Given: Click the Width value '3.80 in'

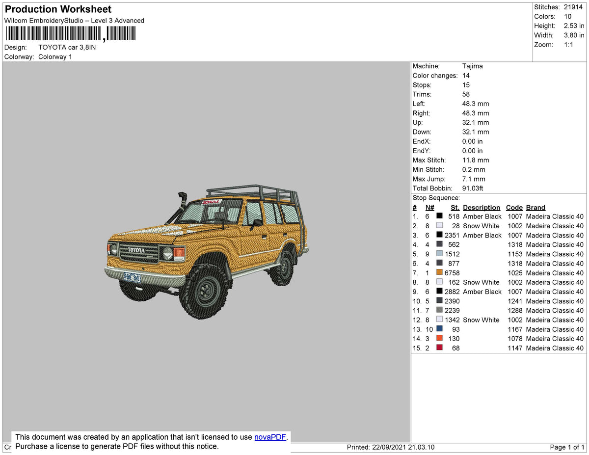Looking at the screenshot, I should (x=574, y=35).
